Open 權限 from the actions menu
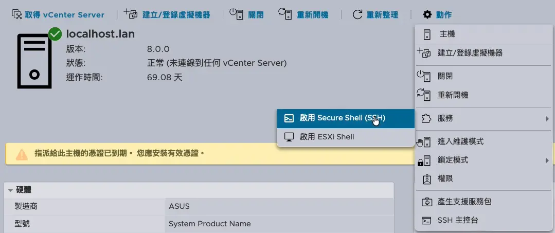 (445, 179)
